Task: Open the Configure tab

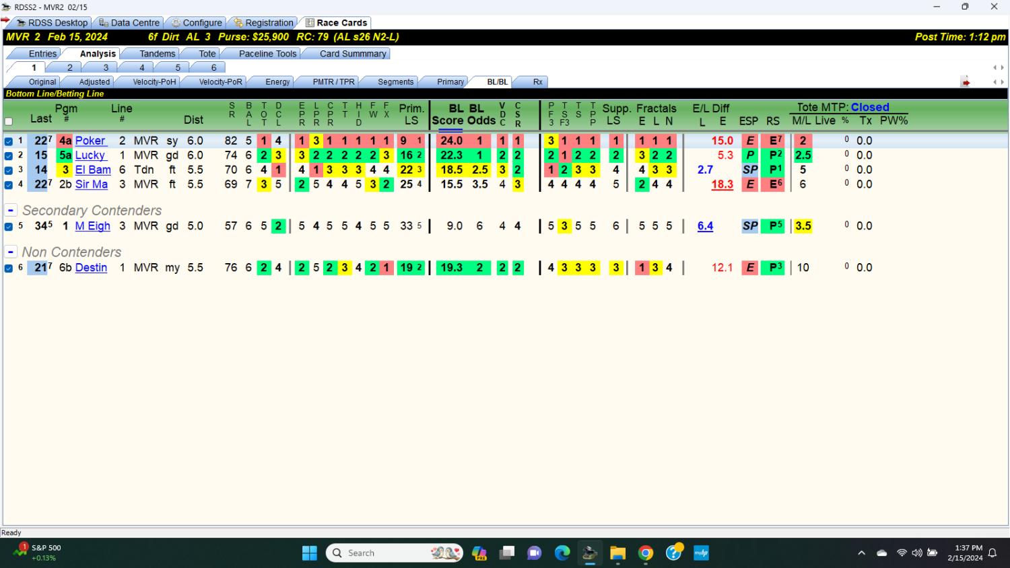Action: [x=197, y=23]
